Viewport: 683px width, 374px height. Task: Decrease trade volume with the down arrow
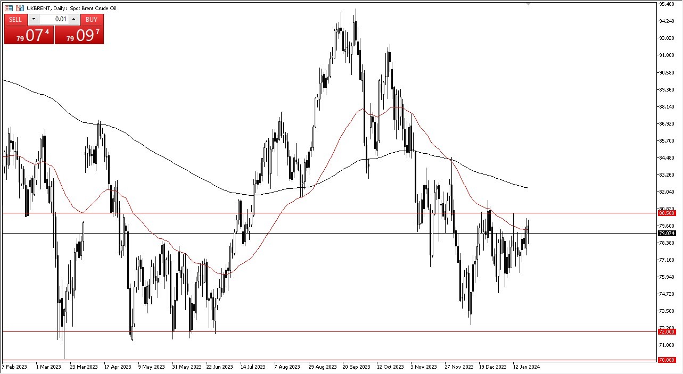(x=34, y=19)
